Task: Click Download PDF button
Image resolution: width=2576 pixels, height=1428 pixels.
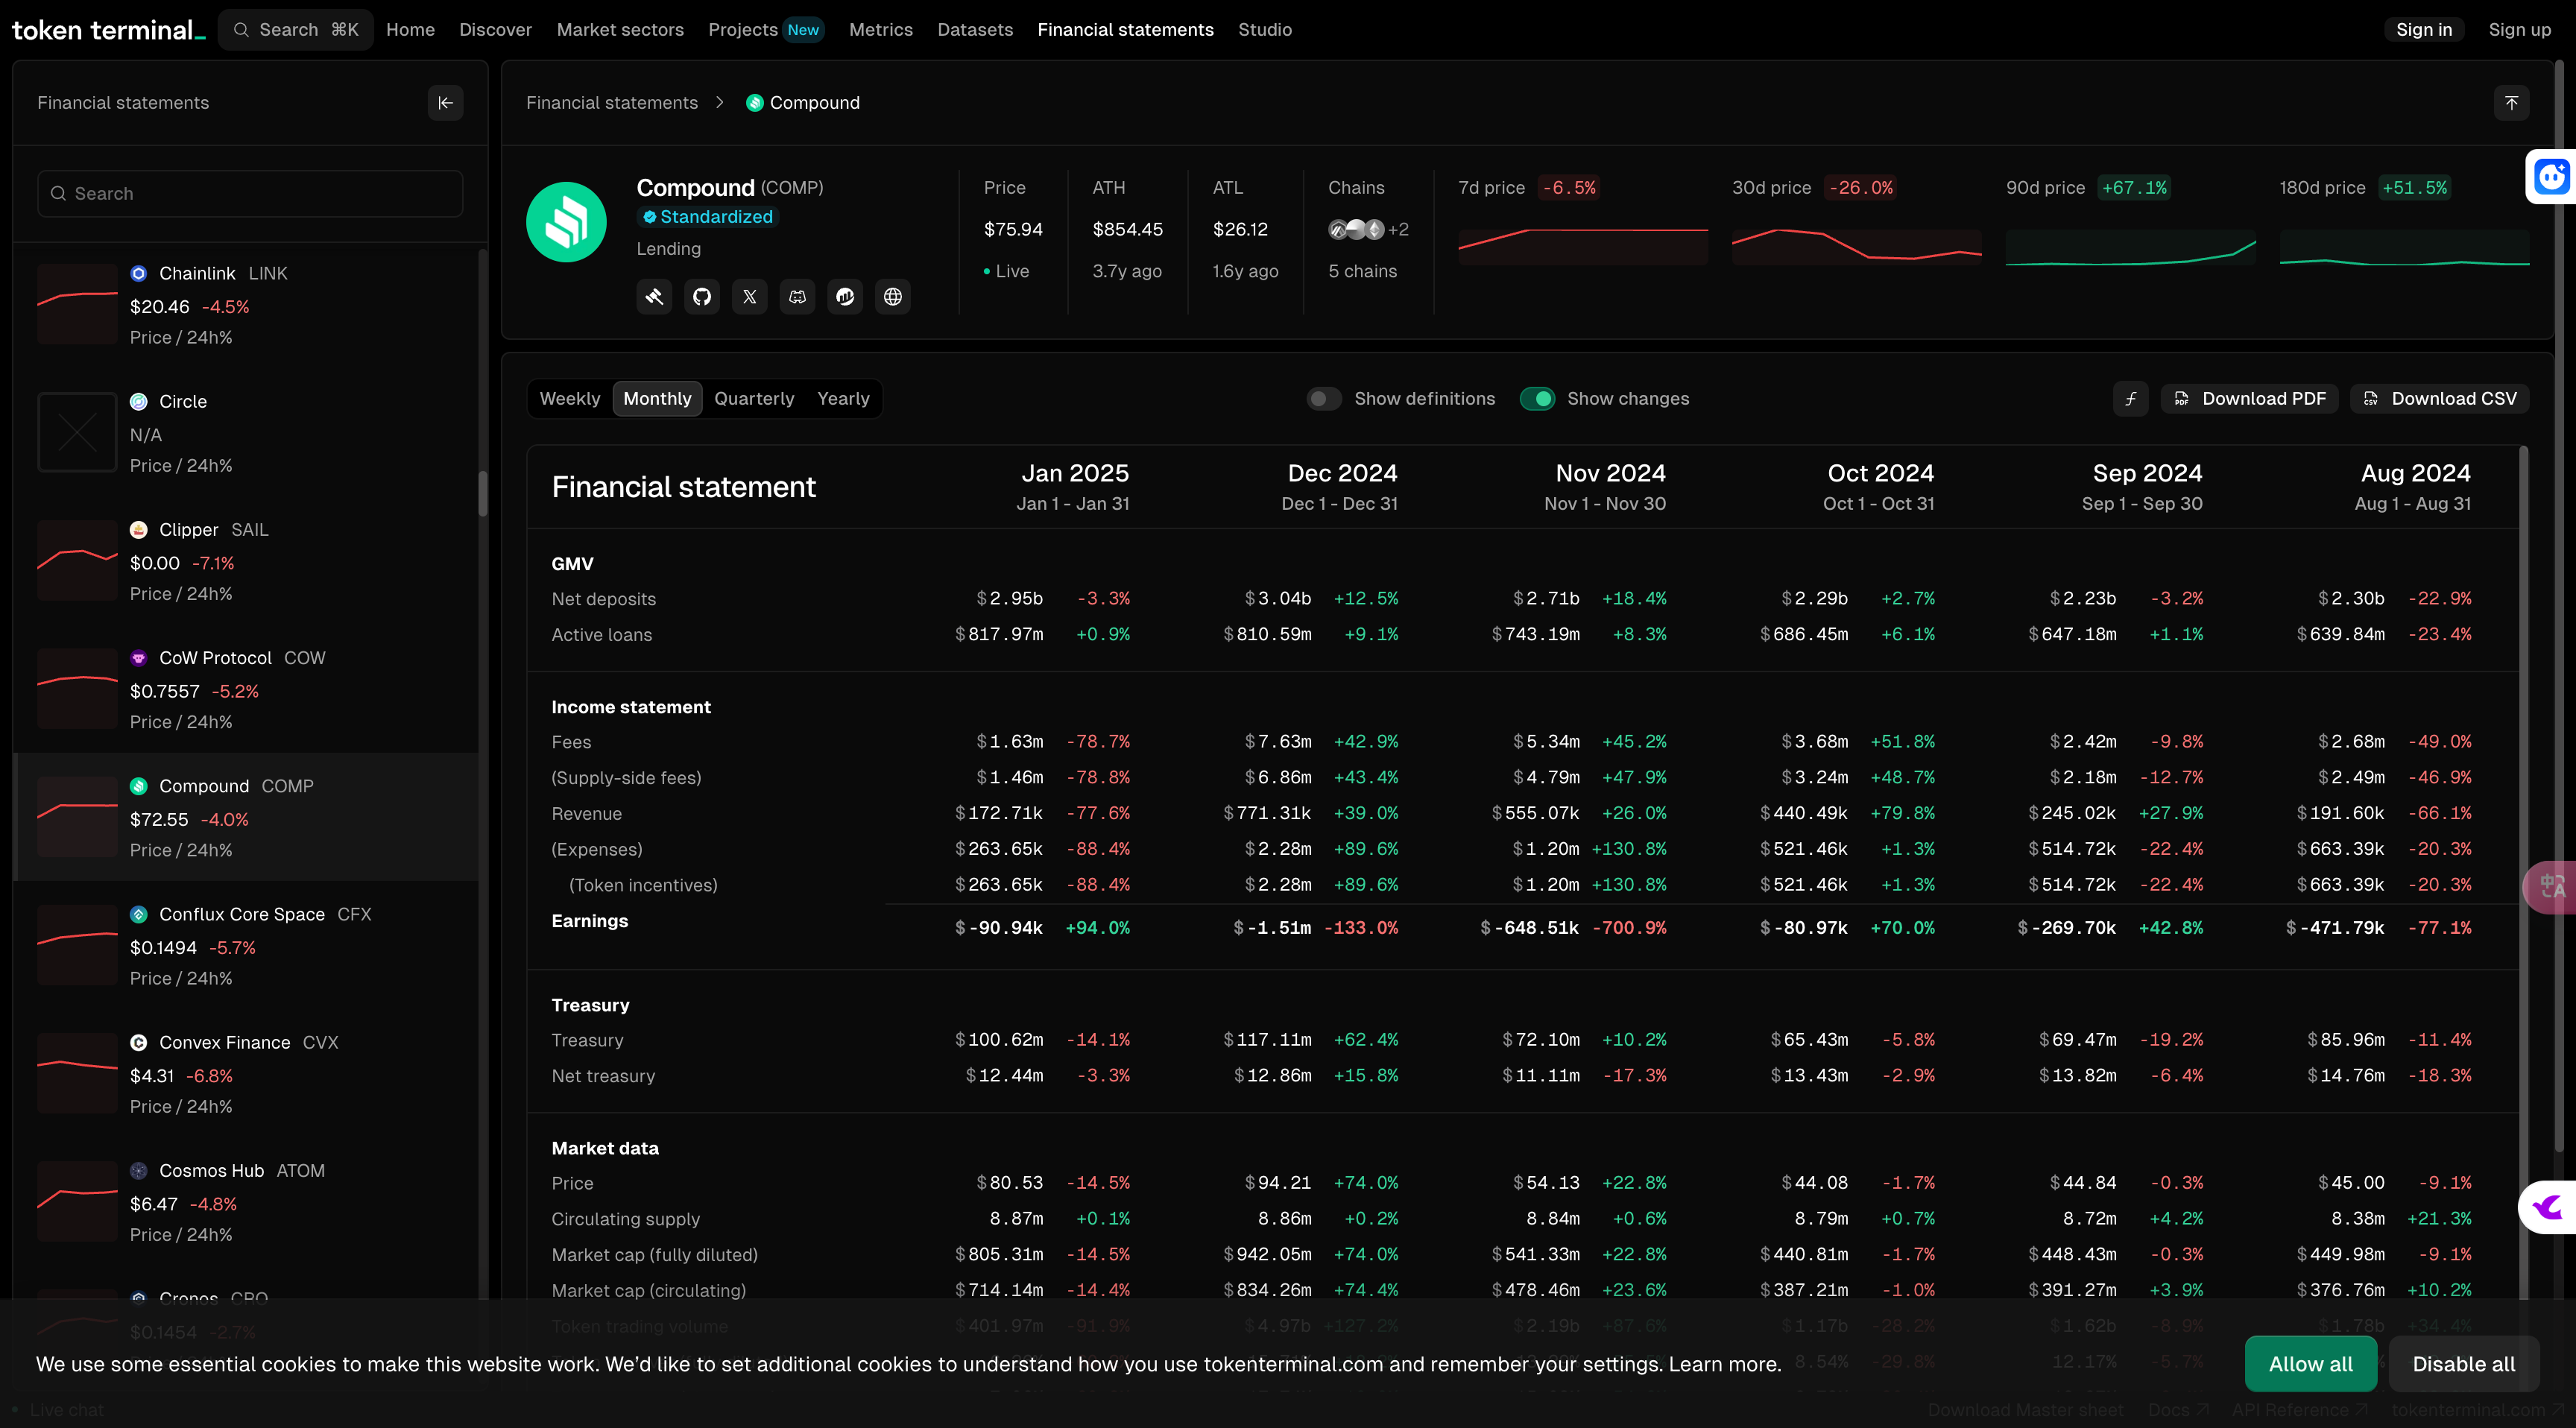Action: click(x=2250, y=399)
